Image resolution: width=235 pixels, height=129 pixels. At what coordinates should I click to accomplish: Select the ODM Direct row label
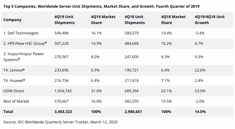tap(15, 91)
